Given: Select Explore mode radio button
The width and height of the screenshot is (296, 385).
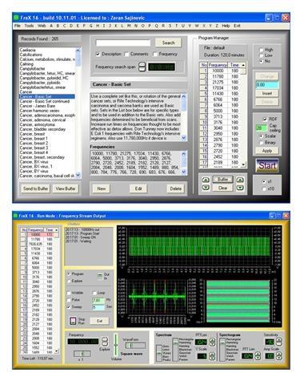Looking at the screenshot, I should click(69, 282).
